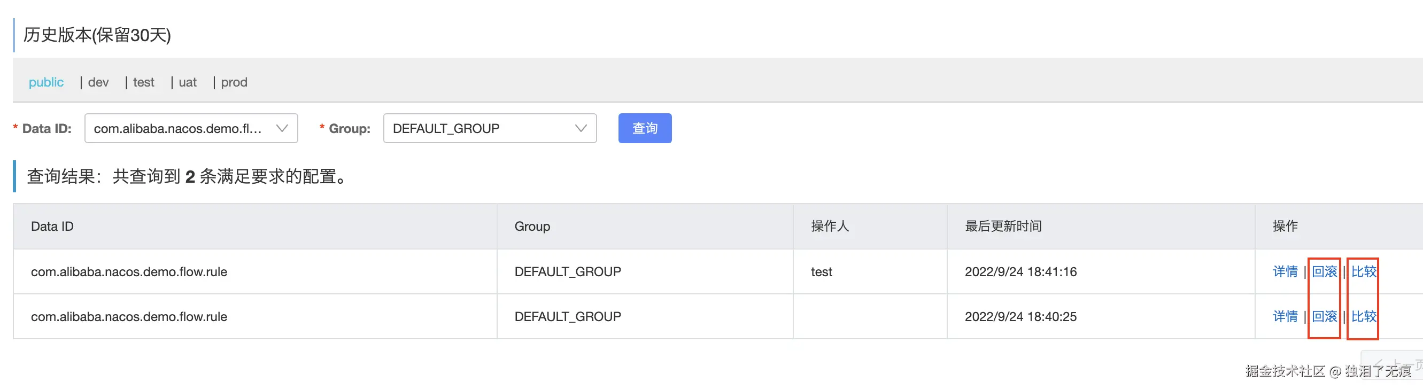The width and height of the screenshot is (1423, 390).
Task: Open 详情 for the 18:41:16 version
Action: point(1285,271)
